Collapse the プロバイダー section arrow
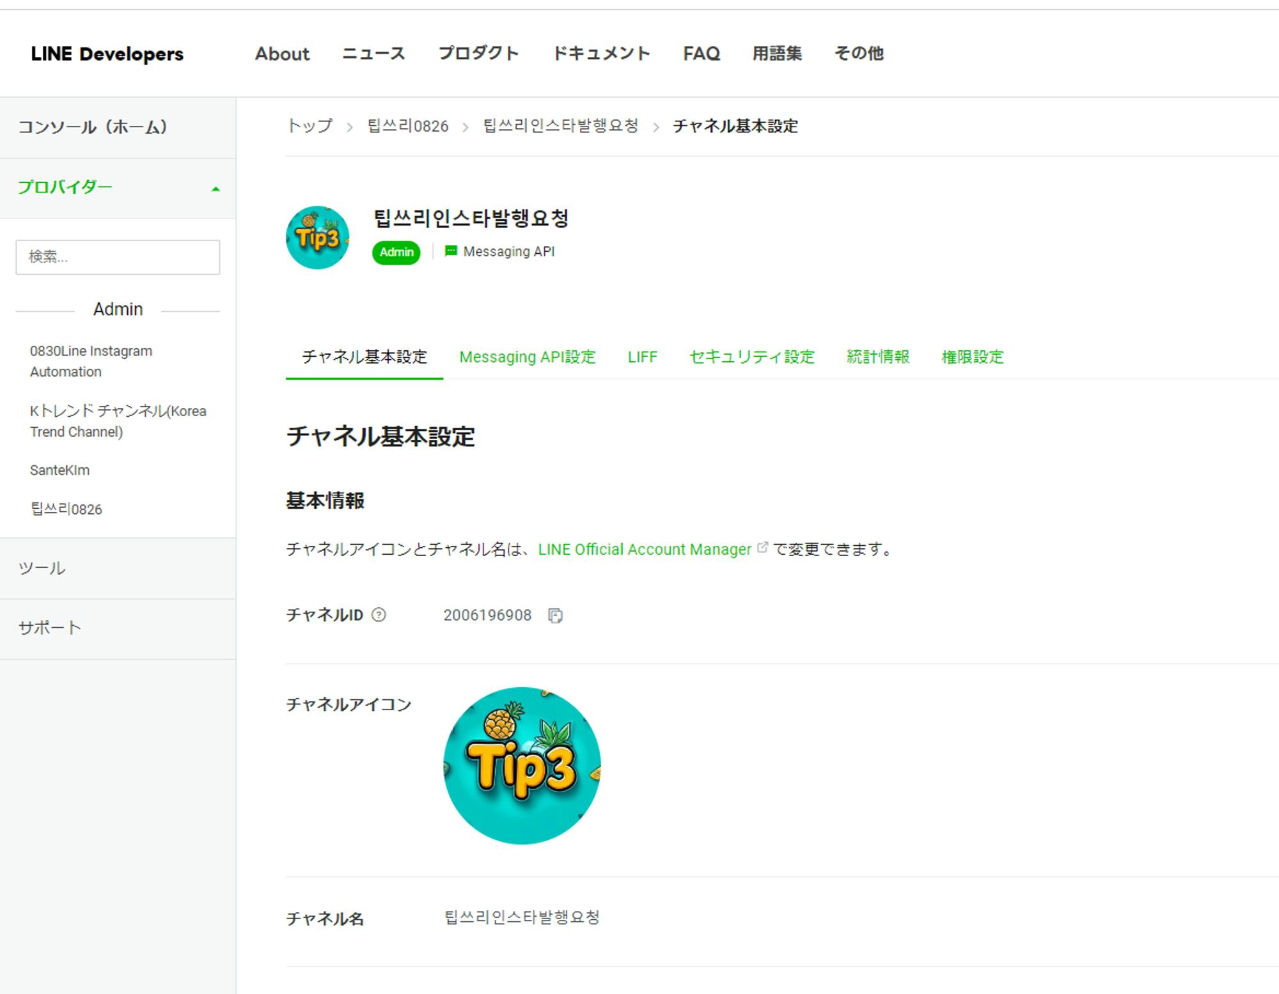Viewport: 1279px width, 994px height. (216, 189)
